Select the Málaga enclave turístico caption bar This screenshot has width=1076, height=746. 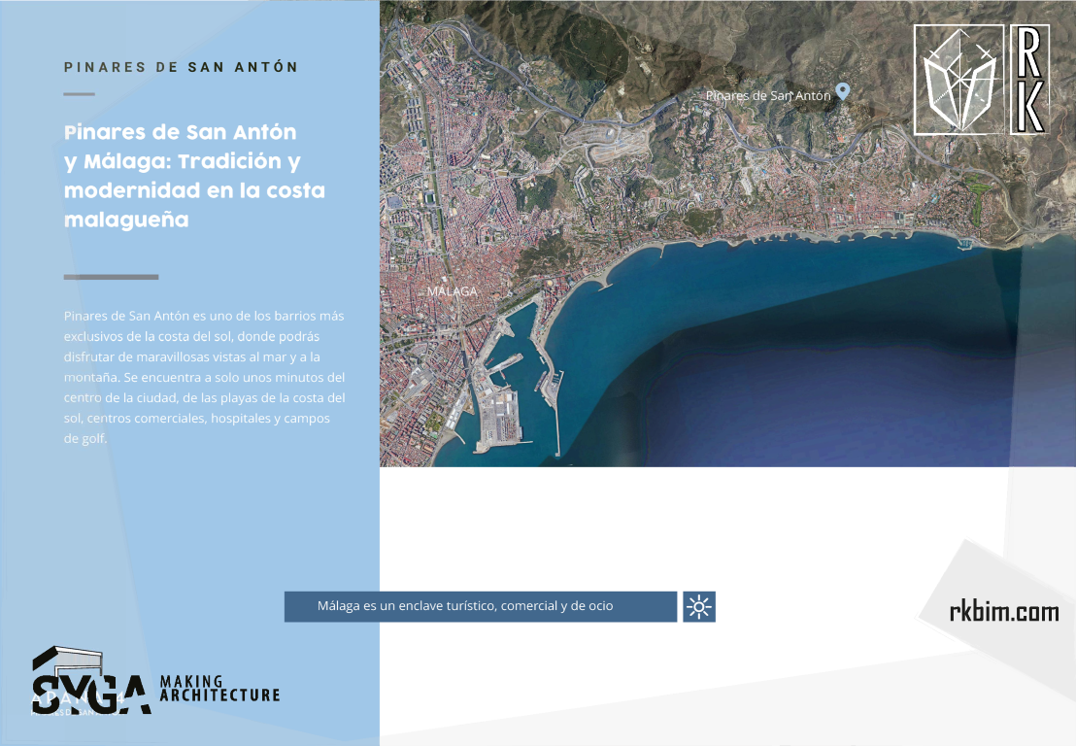pos(480,607)
